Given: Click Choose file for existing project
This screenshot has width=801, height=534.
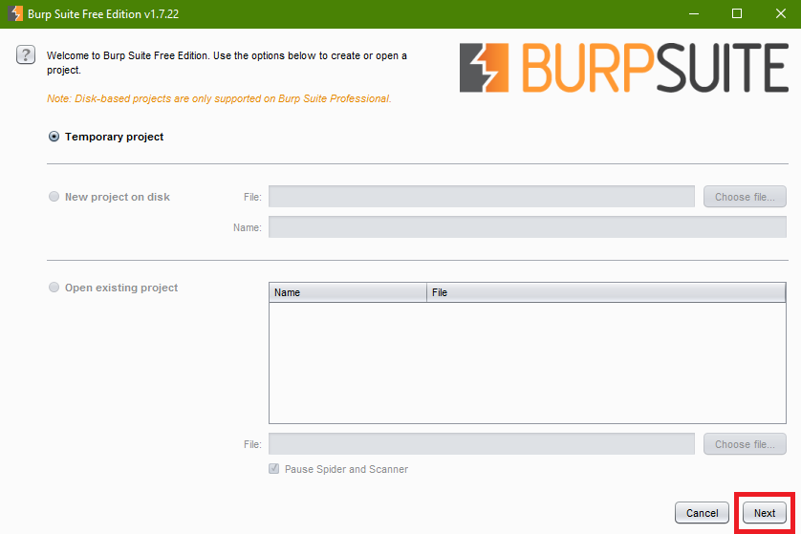Looking at the screenshot, I should 745,444.
